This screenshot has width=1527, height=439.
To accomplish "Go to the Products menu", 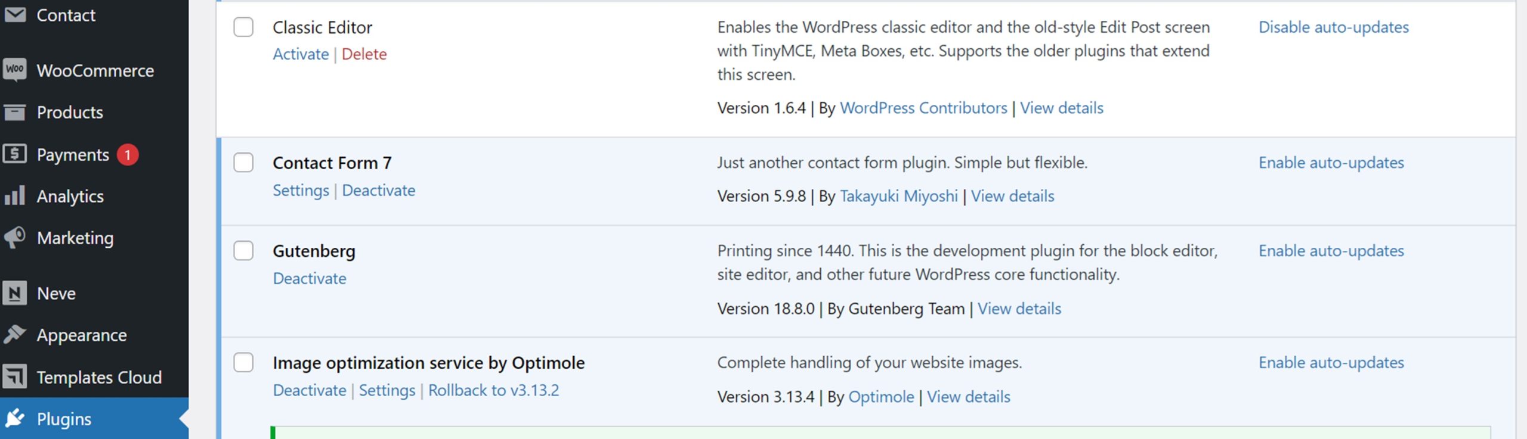I will point(70,112).
